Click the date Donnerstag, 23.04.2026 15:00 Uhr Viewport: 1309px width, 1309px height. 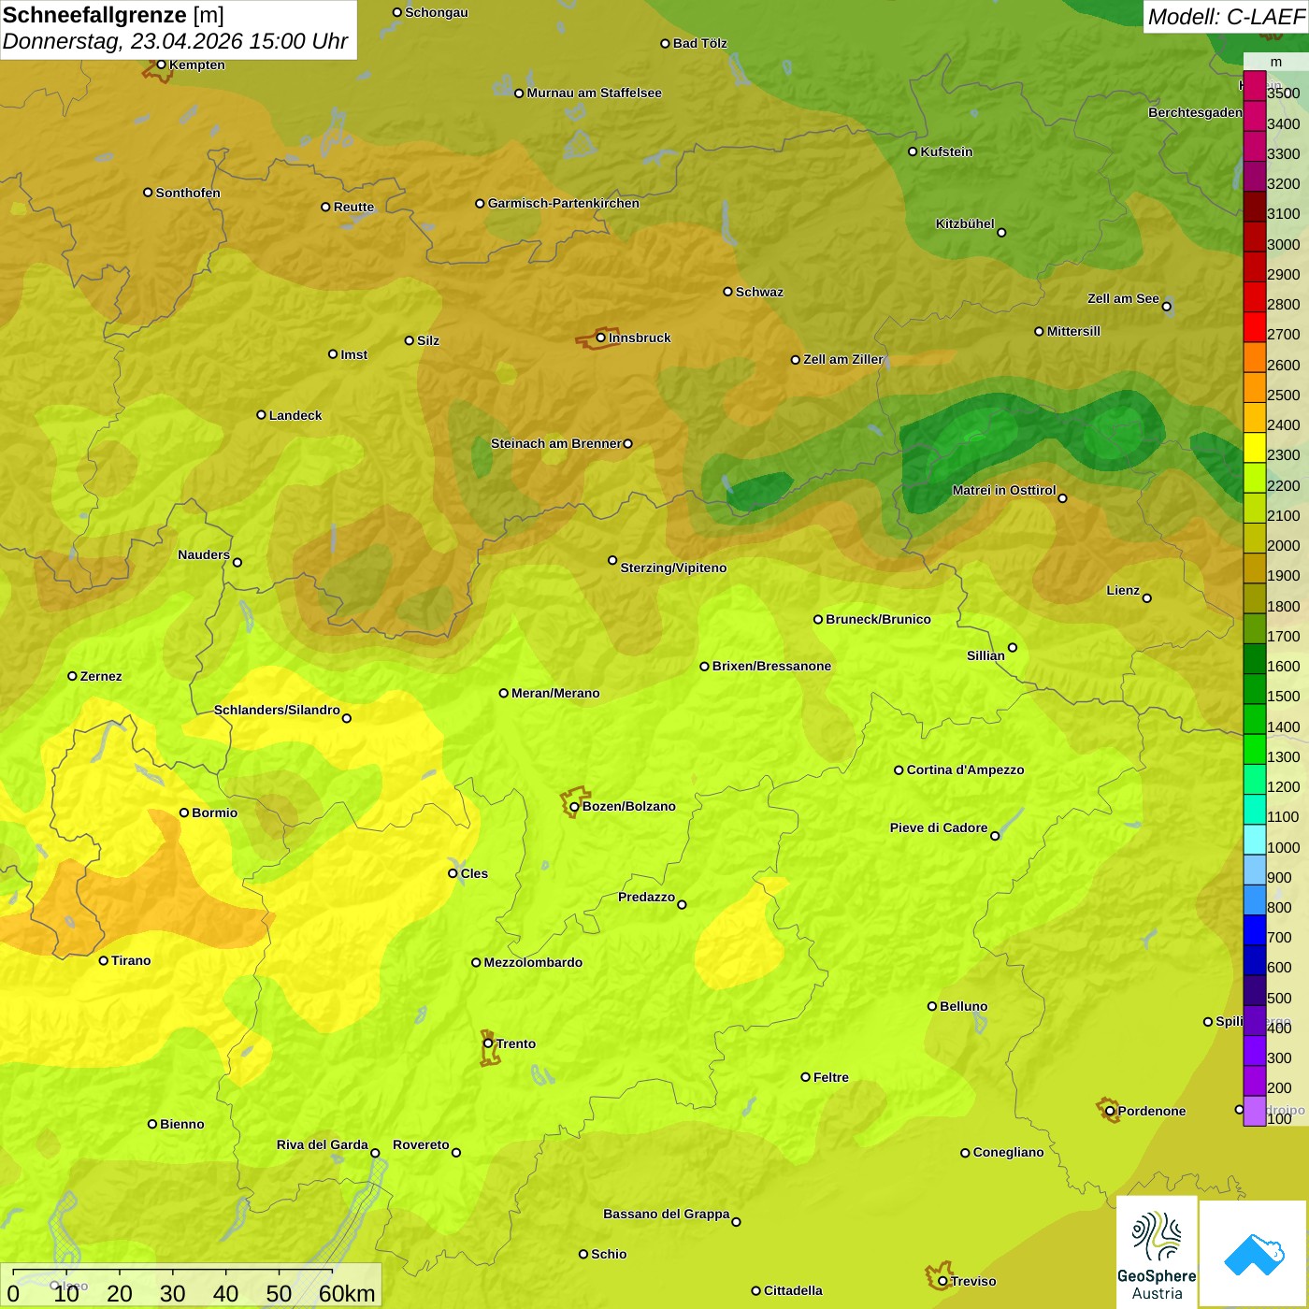(175, 42)
